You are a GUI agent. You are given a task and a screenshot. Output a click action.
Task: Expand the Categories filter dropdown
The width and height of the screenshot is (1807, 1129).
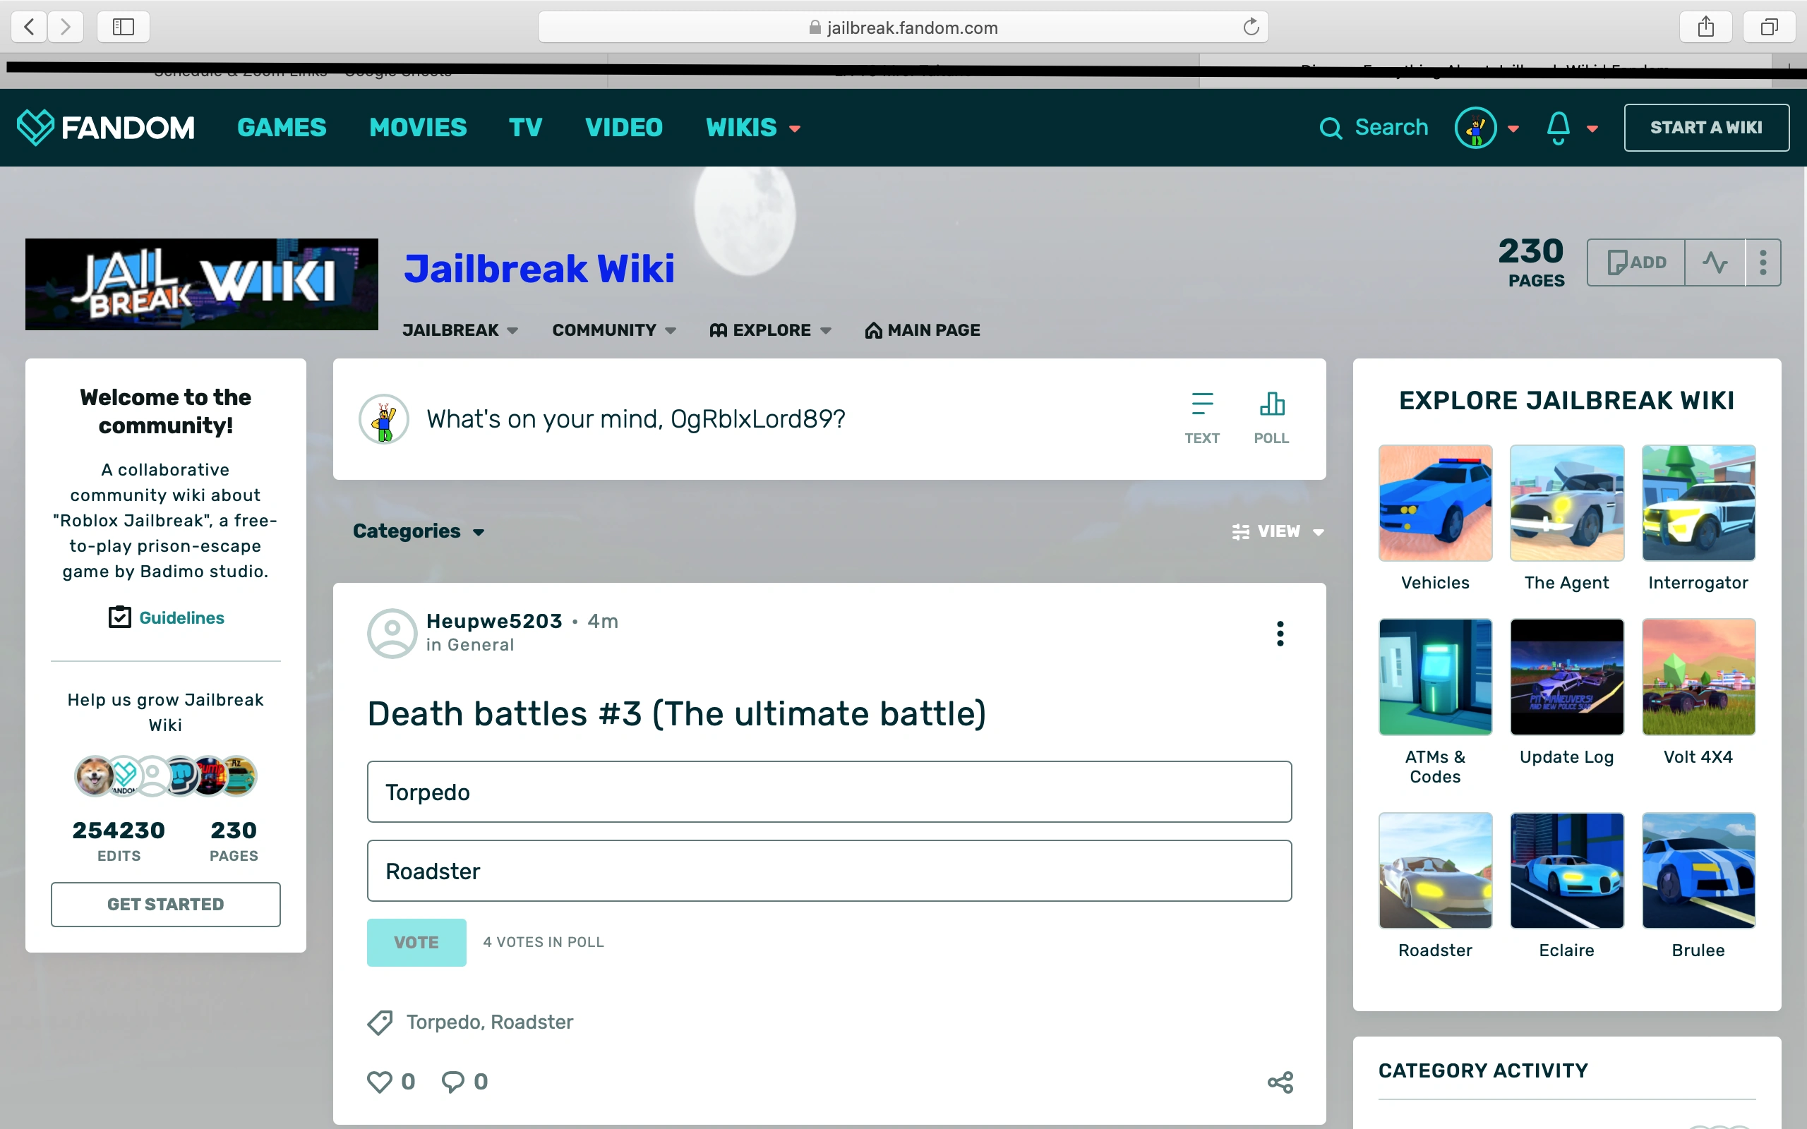pos(418,531)
